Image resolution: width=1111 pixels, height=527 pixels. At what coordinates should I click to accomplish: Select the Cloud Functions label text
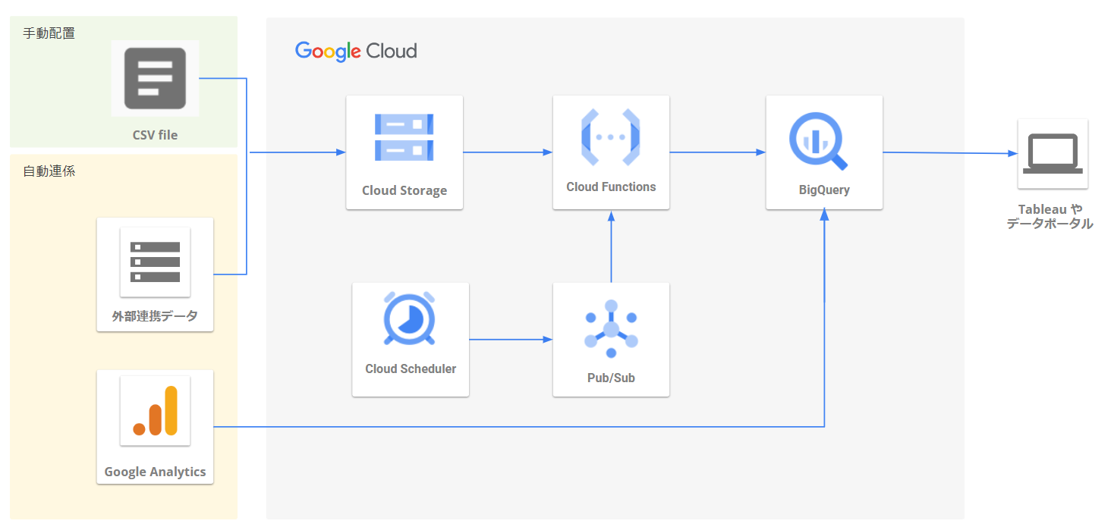(x=611, y=187)
